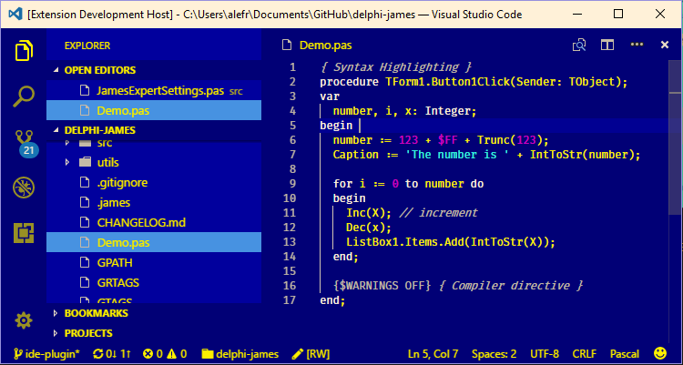Open the Search view in activity bar
The height and width of the screenshot is (365, 683).
[x=24, y=96]
